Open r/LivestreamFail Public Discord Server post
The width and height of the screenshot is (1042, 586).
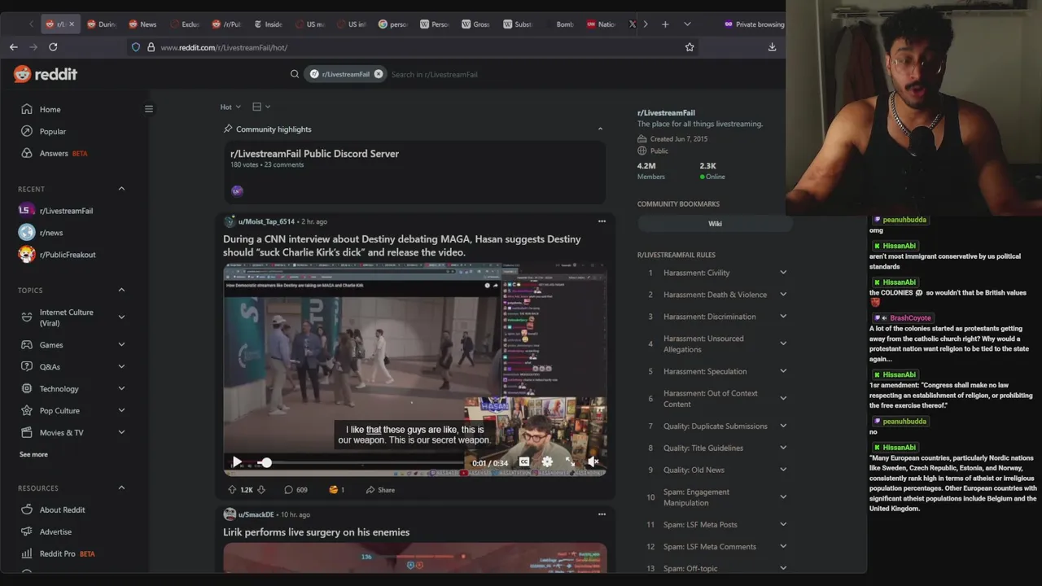pos(314,154)
